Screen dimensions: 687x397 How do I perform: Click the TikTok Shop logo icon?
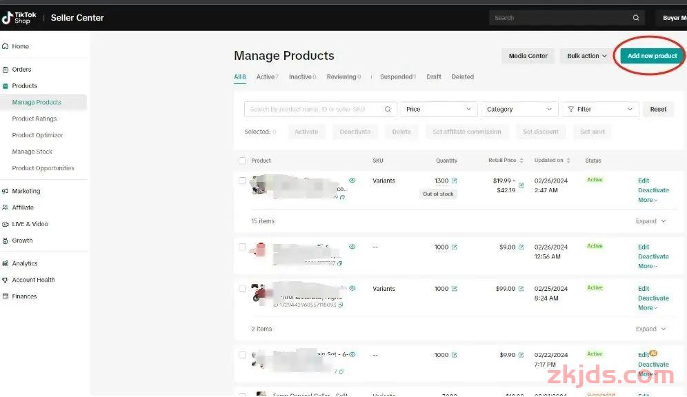pos(7,18)
